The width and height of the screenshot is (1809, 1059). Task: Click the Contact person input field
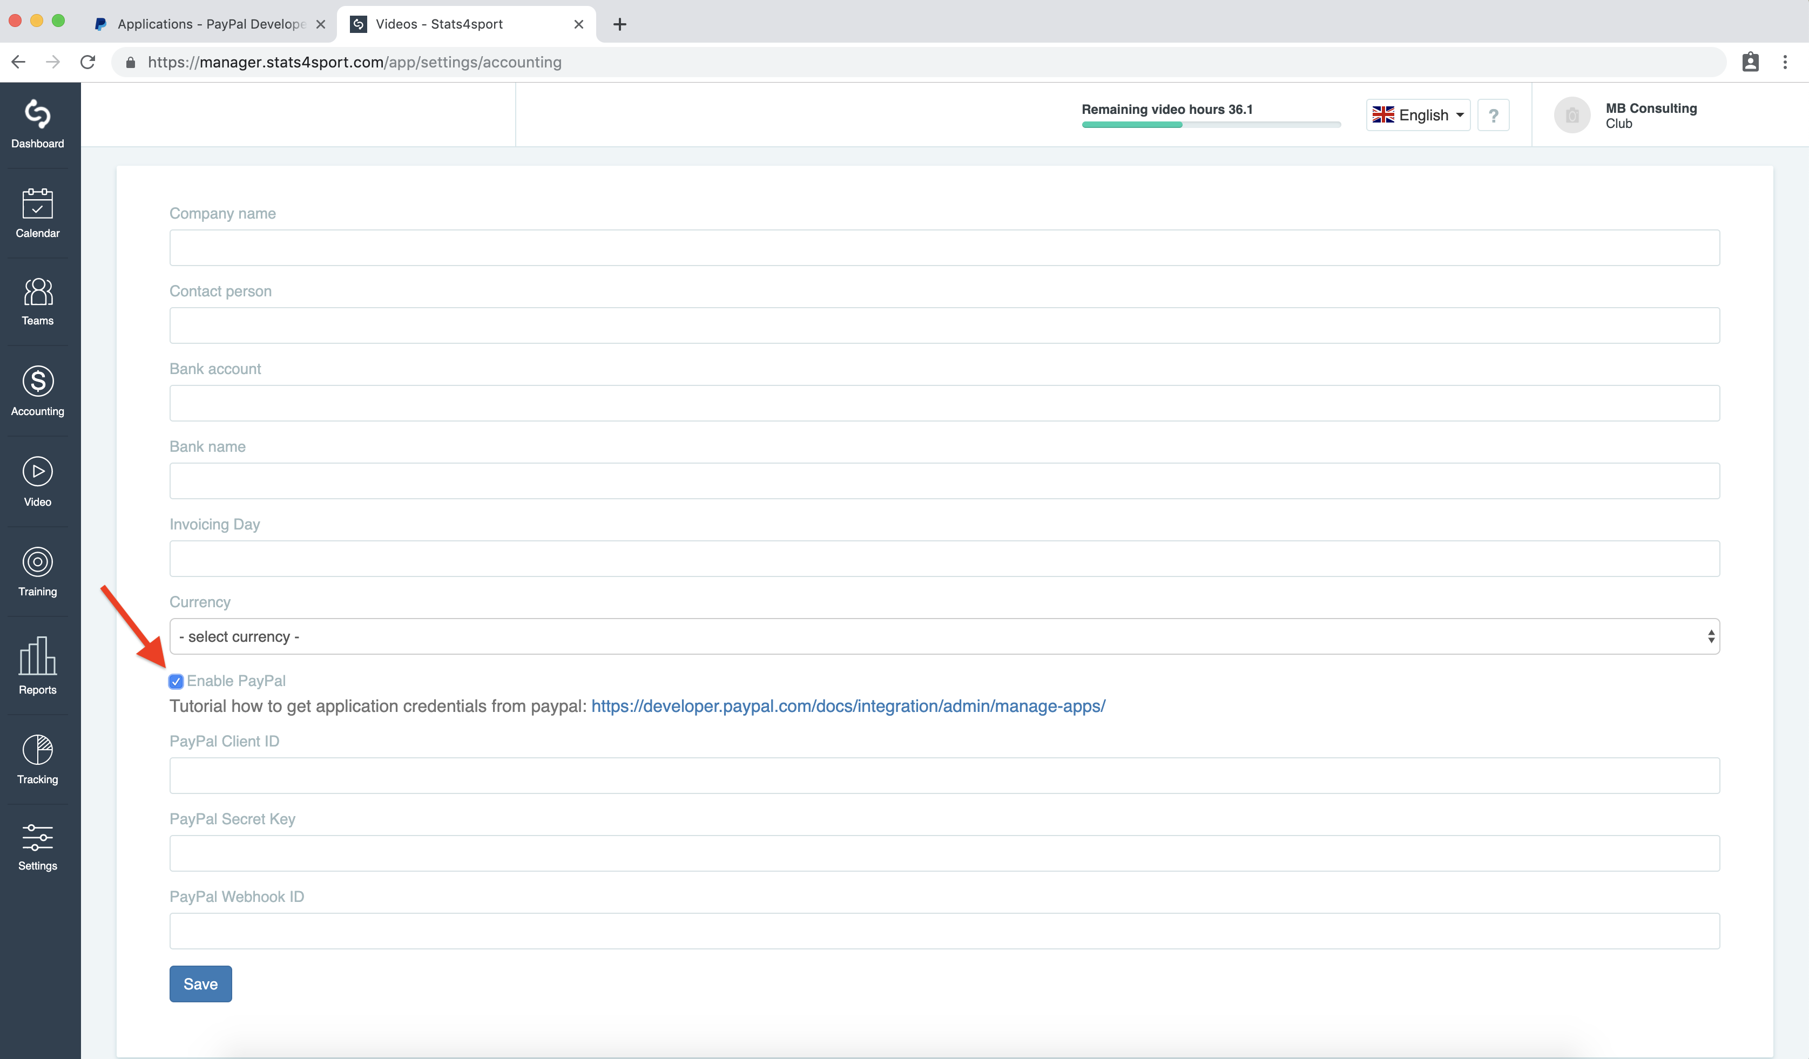[x=944, y=325]
